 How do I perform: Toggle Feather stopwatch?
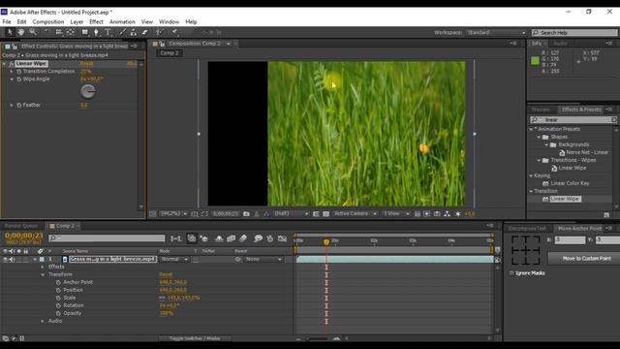(x=18, y=106)
